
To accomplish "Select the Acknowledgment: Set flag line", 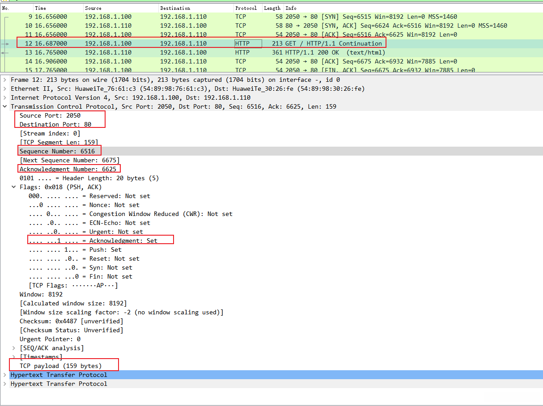I will coord(93,241).
